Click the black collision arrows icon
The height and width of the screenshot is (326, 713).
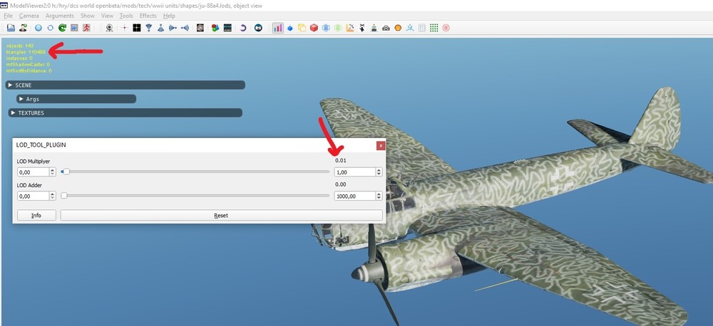tap(362, 28)
